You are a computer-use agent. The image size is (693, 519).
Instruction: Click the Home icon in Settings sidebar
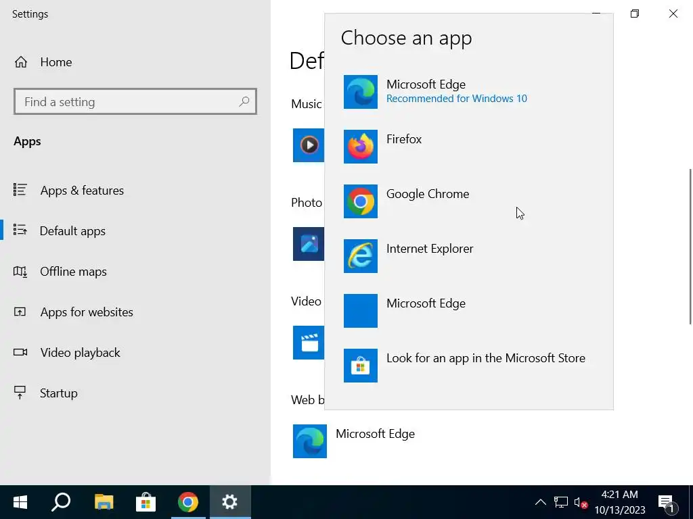21,61
